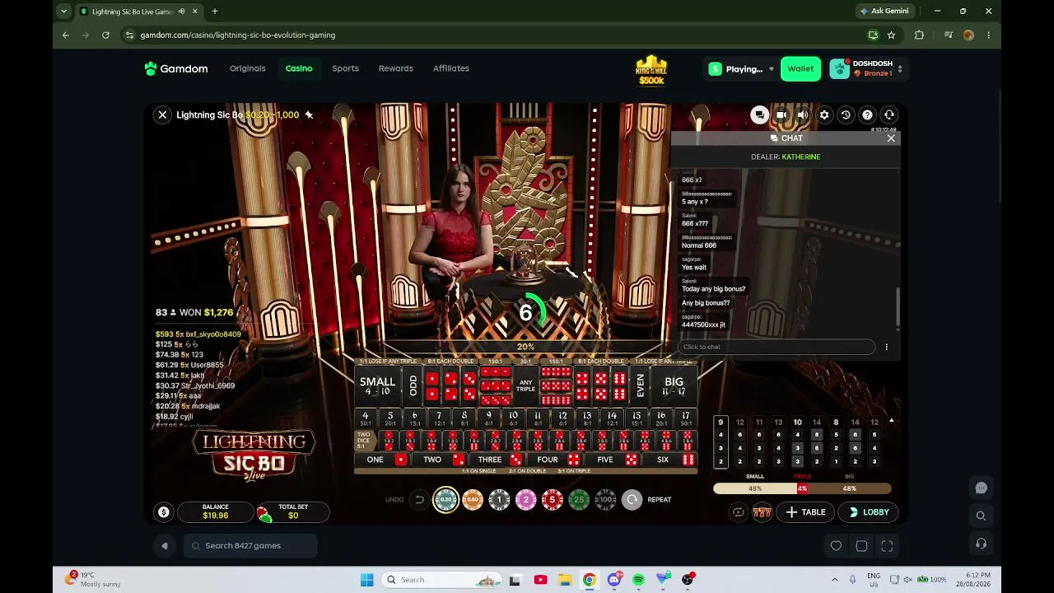This screenshot has height=593, width=1054.
Task: Expand the Playing... balance dropdown
Action: click(x=741, y=69)
